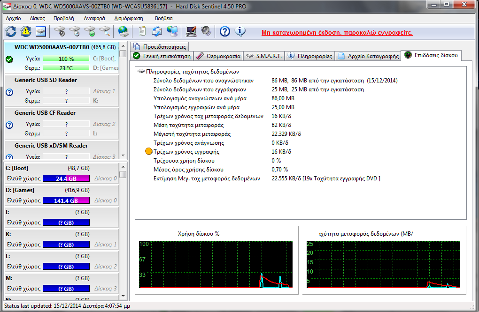Click the I: drive free space bar
The image size is (479, 312).
pos(66,223)
